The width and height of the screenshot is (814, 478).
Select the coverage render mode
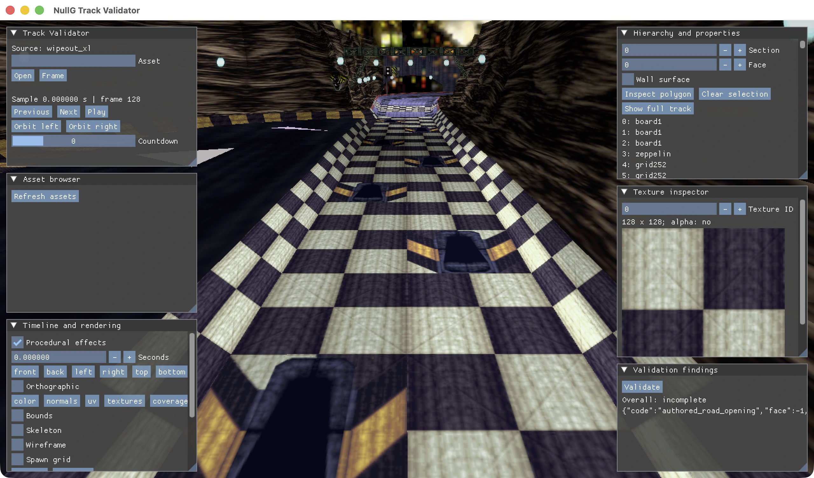169,401
